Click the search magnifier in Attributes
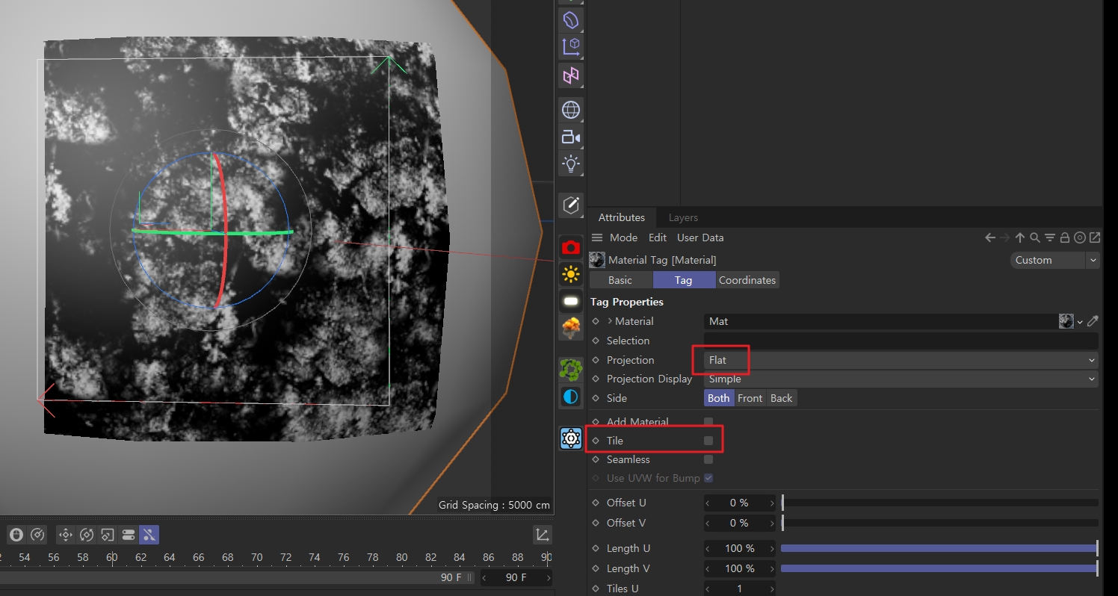The image size is (1118, 596). [x=1035, y=238]
